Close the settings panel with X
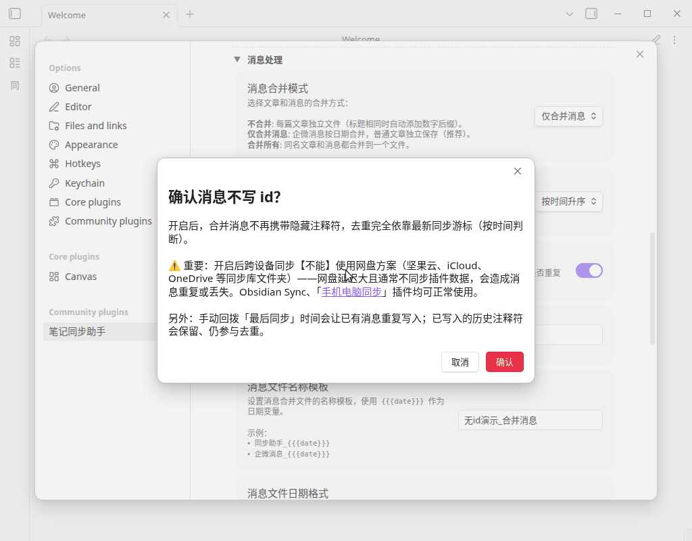Image resolution: width=692 pixels, height=541 pixels. tap(640, 54)
